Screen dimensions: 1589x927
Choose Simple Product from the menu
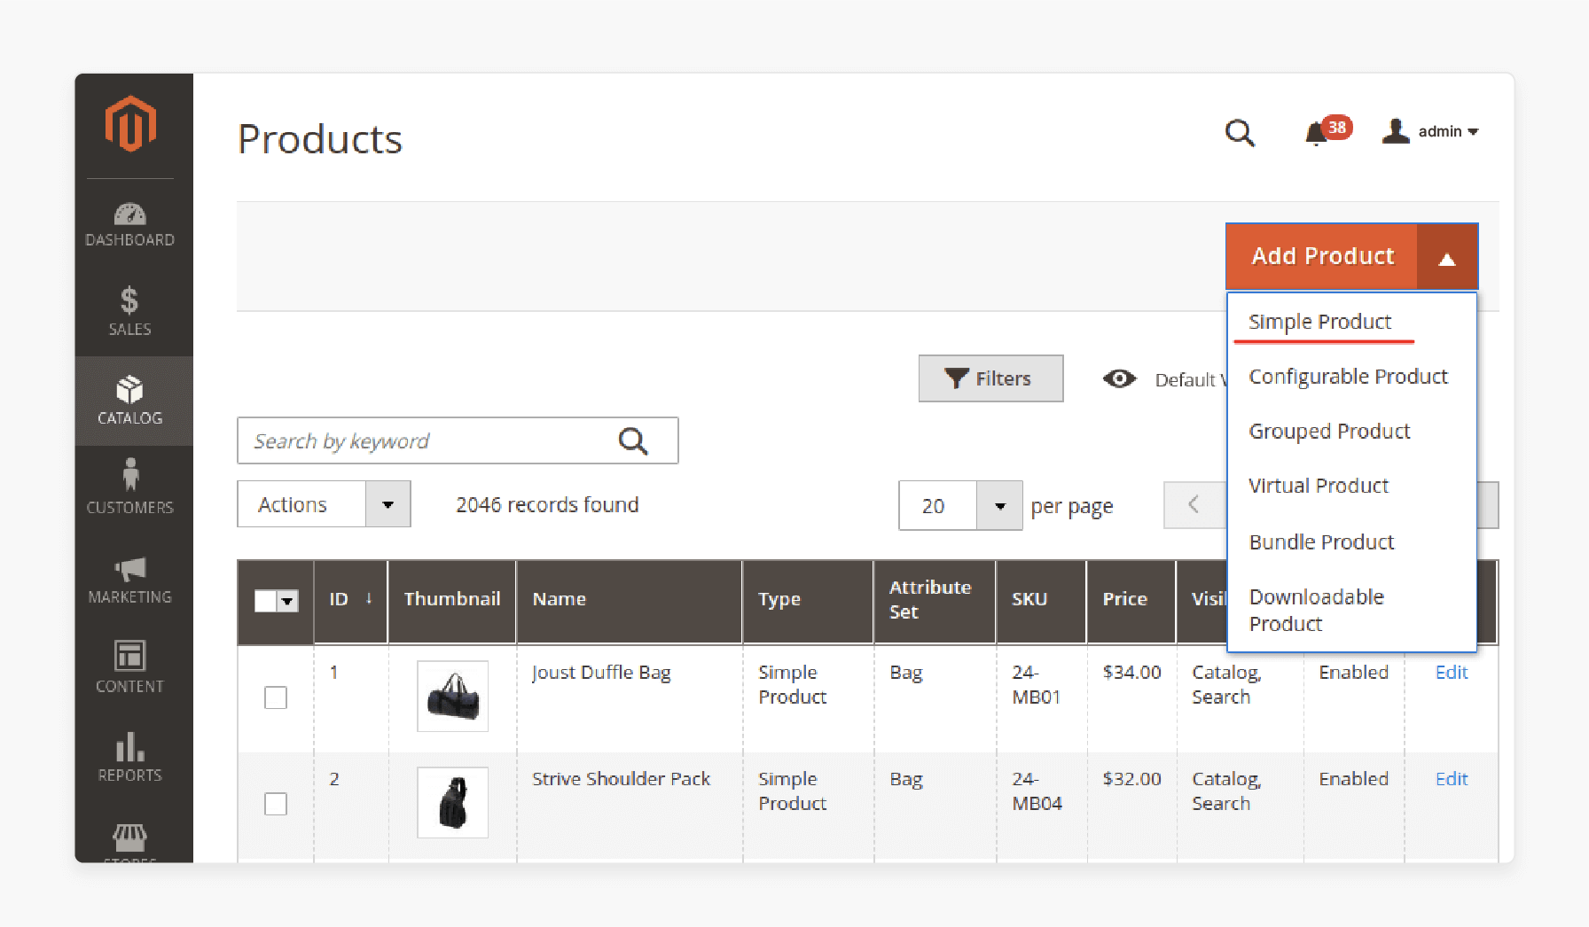click(x=1319, y=322)
